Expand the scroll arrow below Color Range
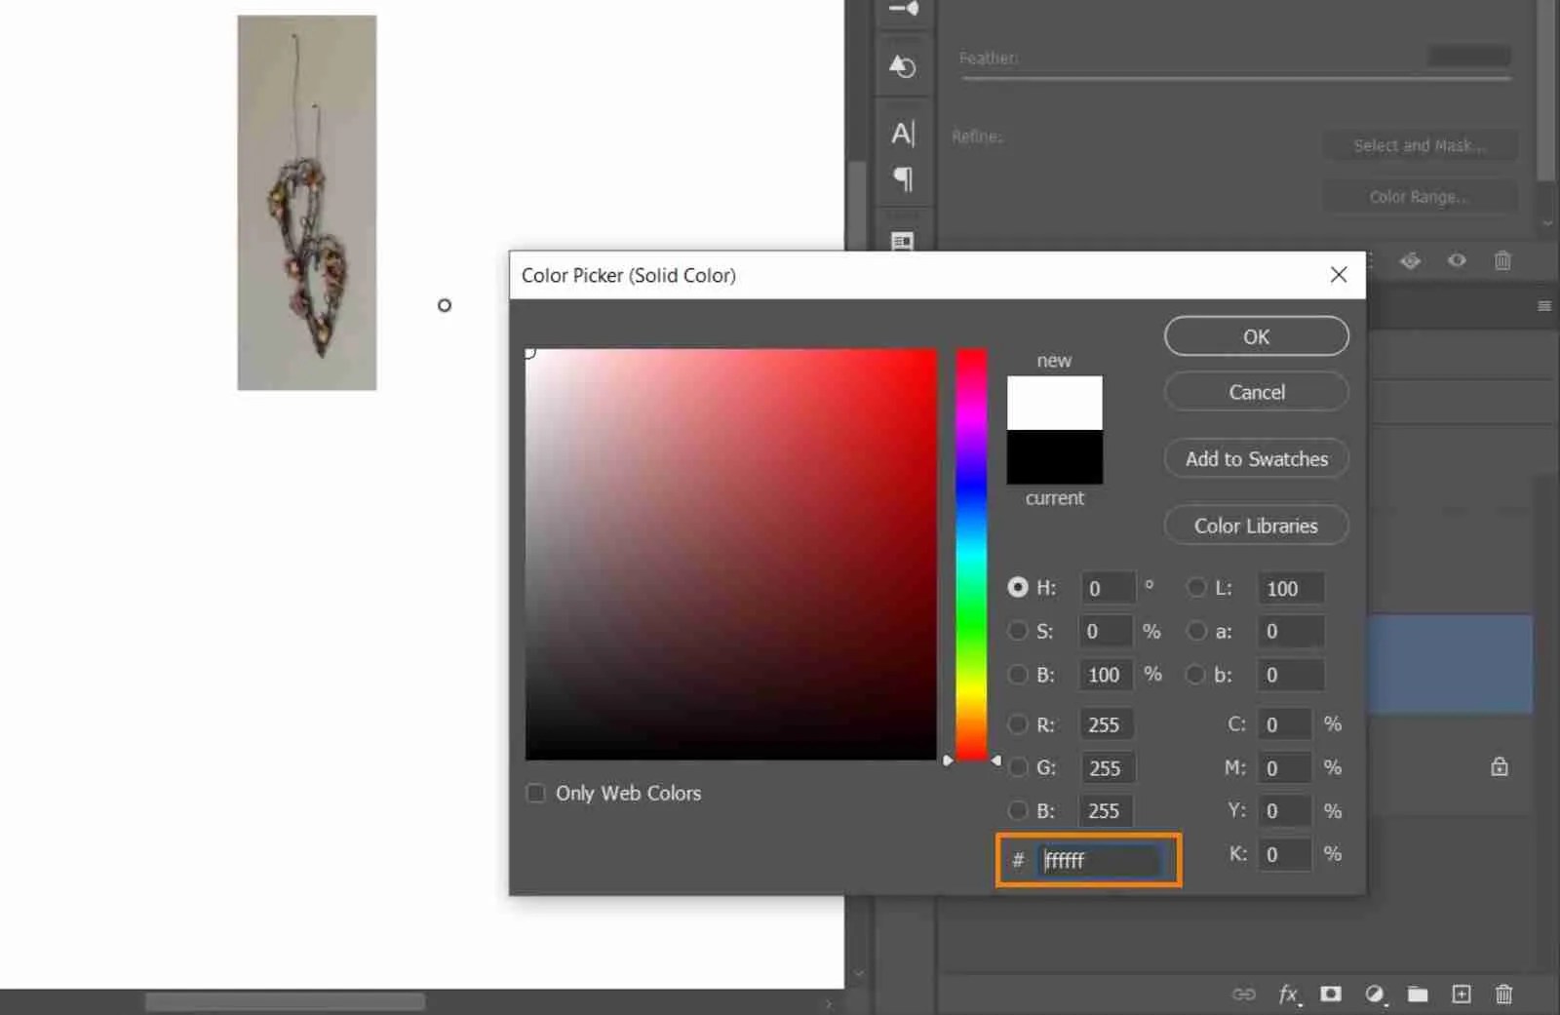 pos(1548,223)
